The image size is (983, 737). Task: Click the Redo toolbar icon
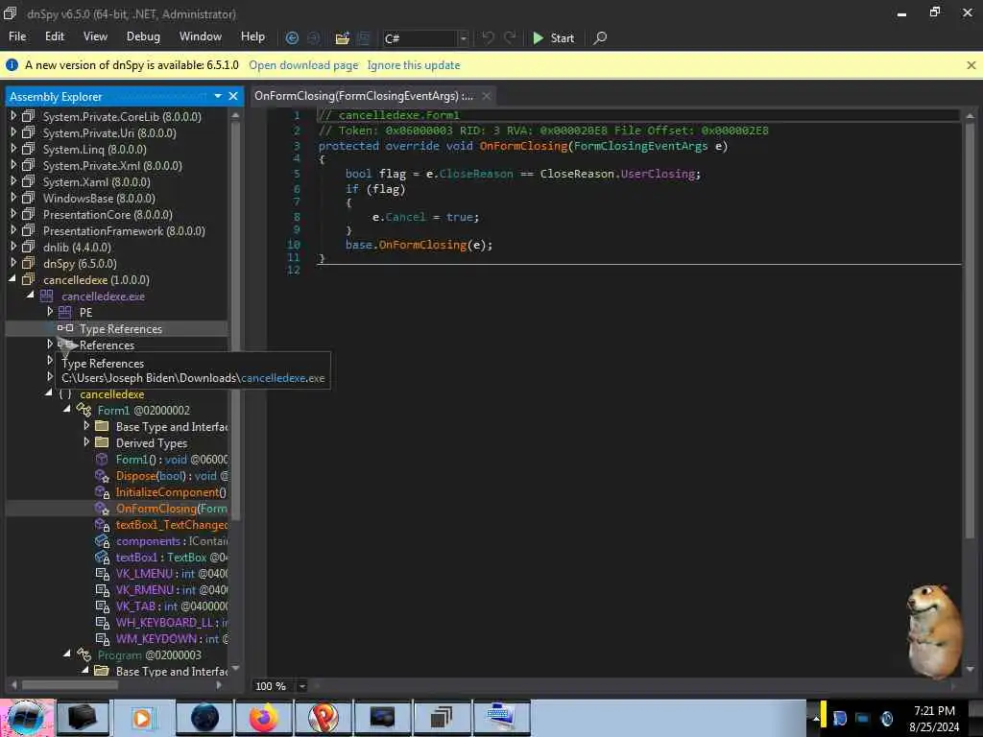tap(511, 37)
